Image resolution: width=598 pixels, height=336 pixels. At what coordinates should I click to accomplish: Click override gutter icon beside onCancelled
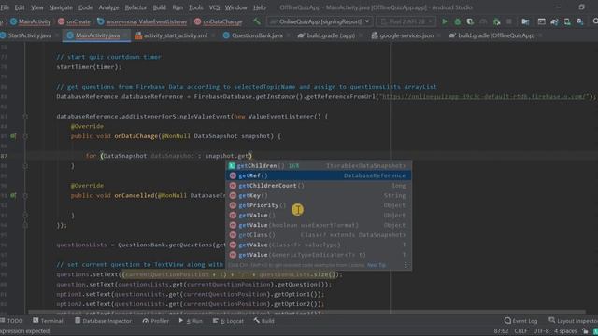pos(13,195)
